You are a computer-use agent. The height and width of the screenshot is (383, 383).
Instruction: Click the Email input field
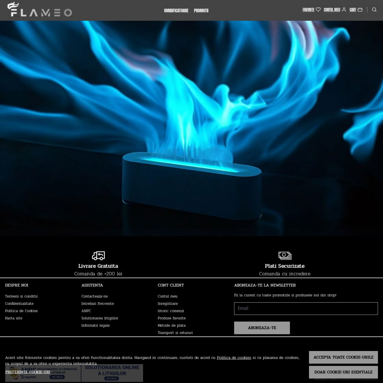pyautogui.click(x=306, y=308)
